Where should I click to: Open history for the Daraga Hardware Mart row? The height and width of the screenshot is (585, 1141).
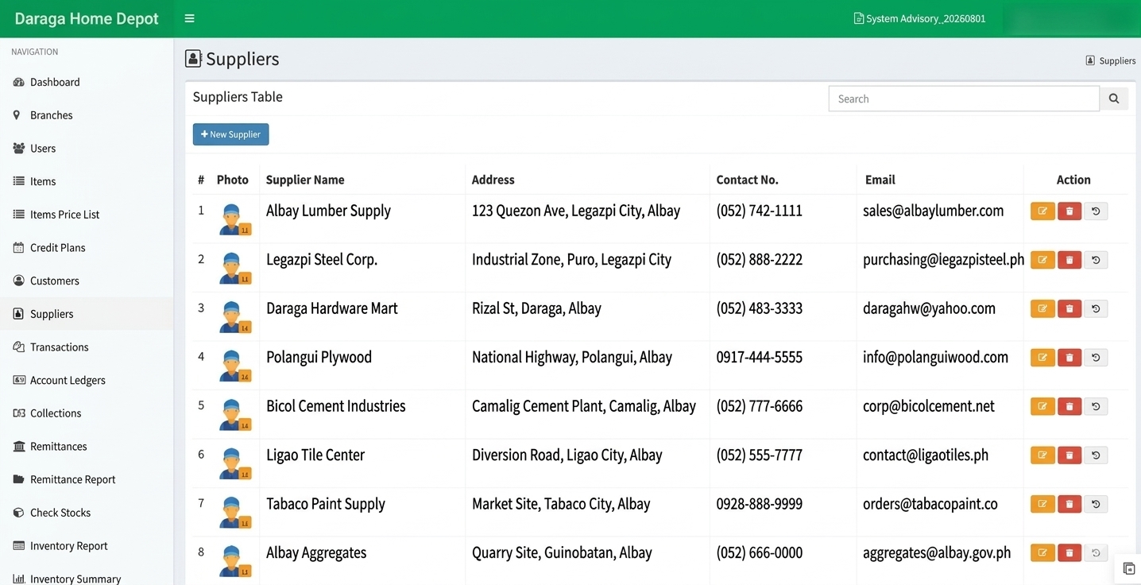coord(1096,308)
